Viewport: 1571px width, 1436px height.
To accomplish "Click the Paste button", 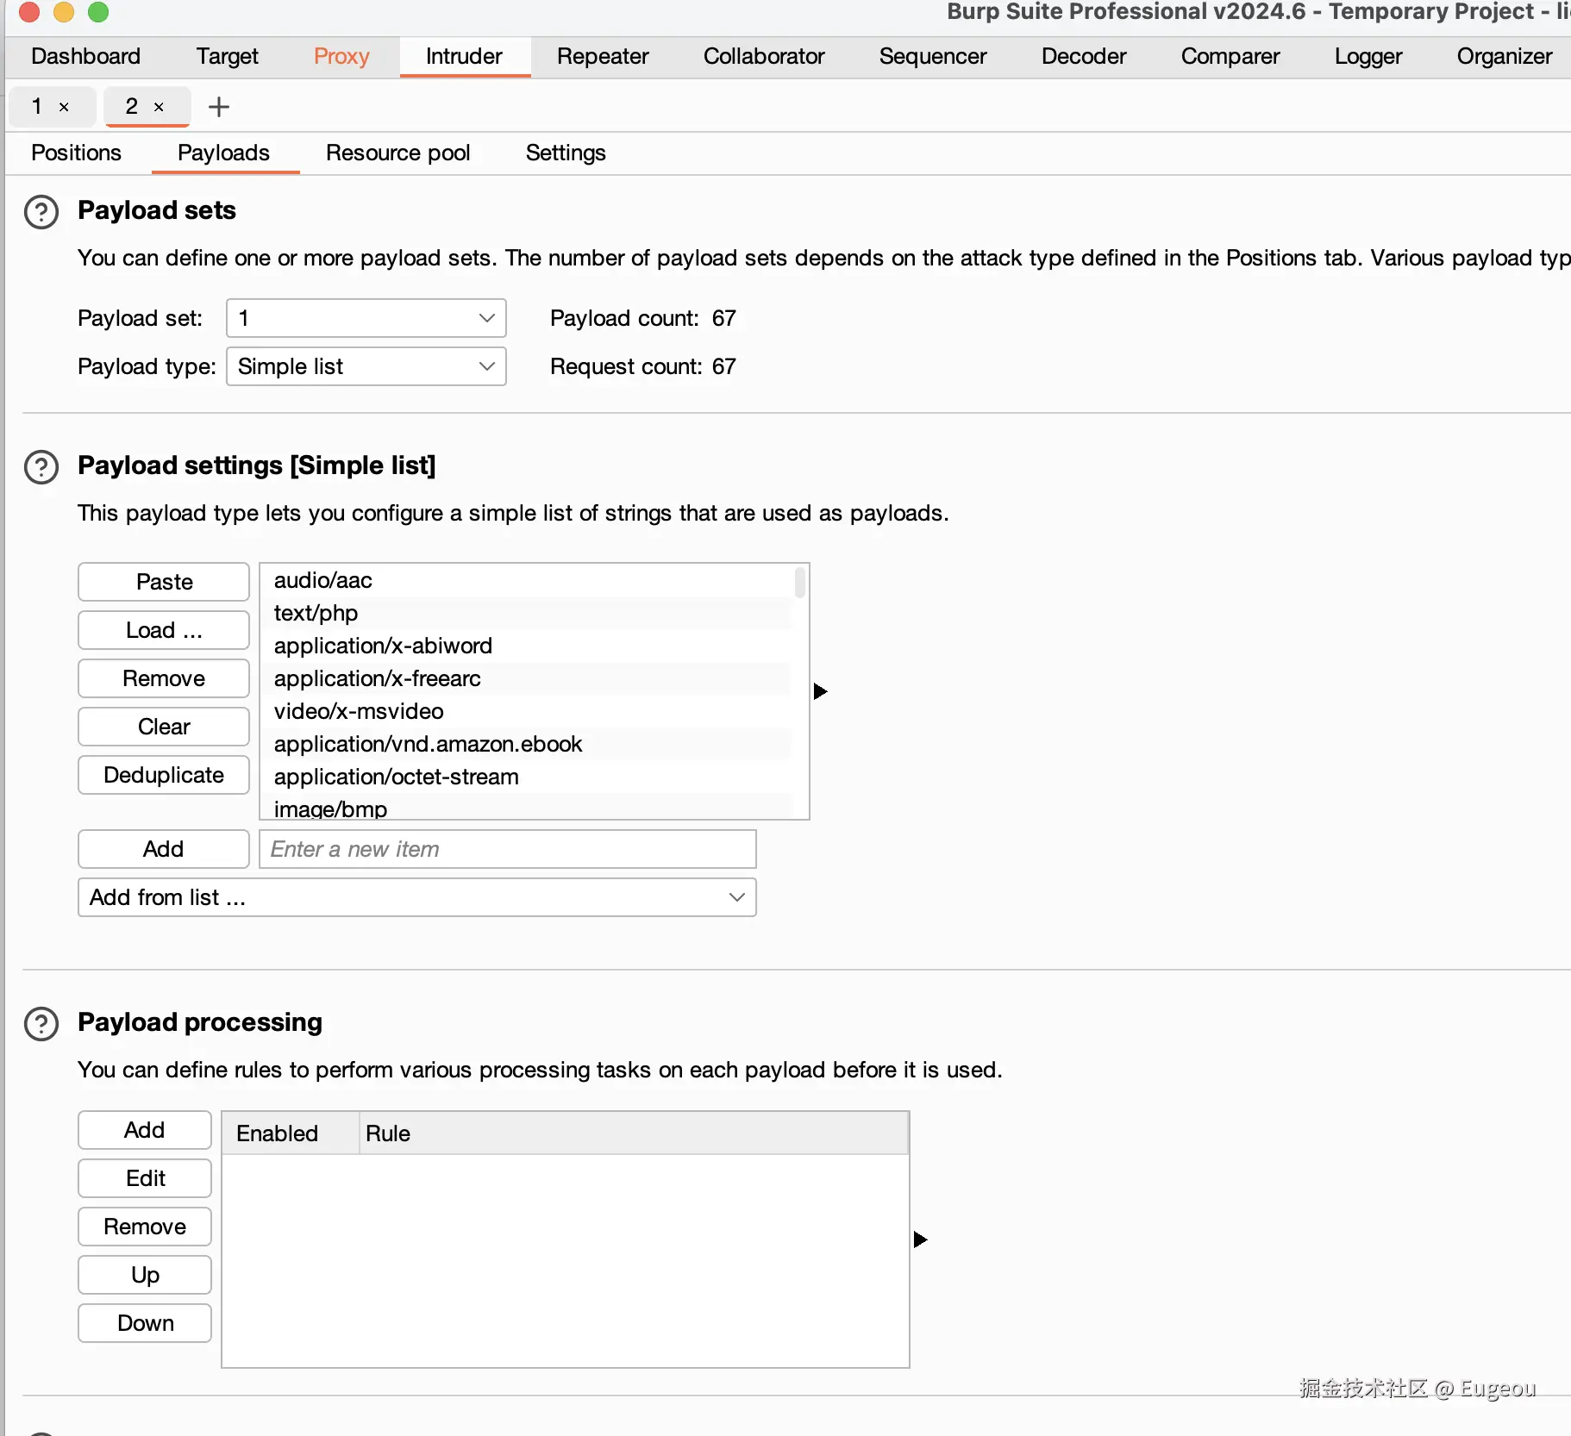I will click(x=164, y=582).
